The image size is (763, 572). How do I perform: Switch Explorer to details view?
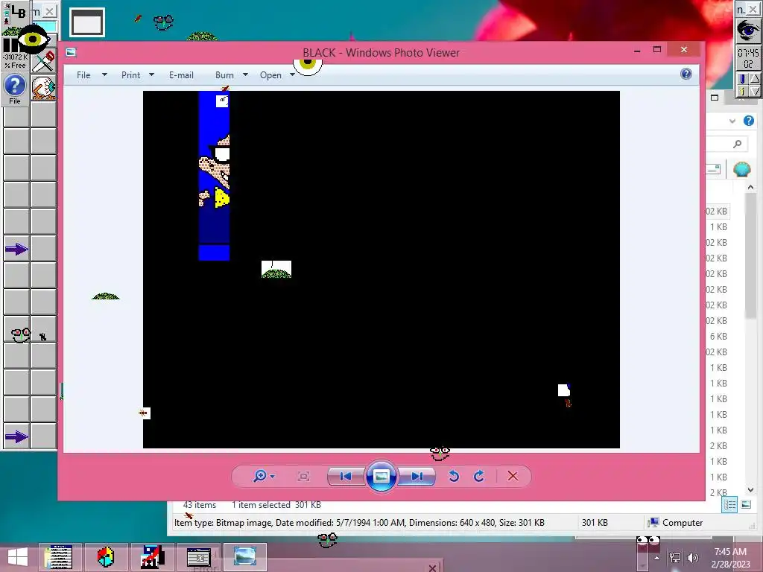tap(729, 505)
